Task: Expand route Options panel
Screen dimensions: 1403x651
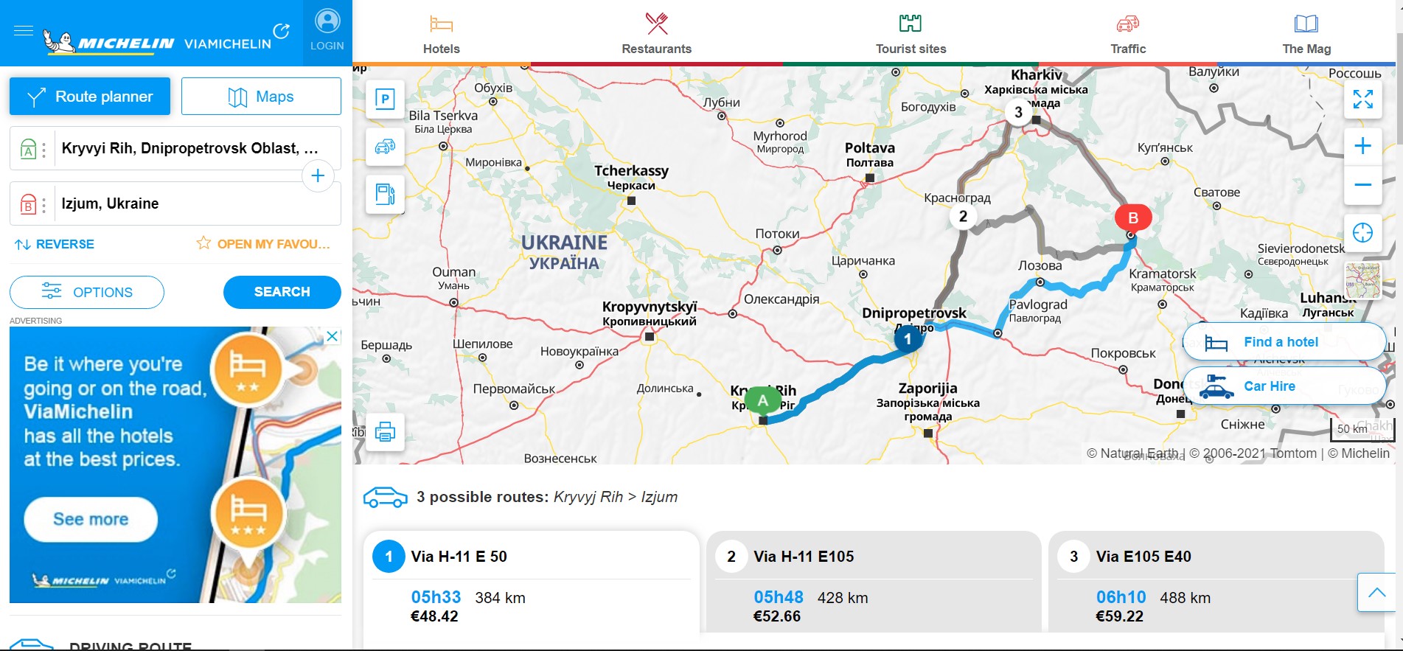Action: (x=87, y=292)
